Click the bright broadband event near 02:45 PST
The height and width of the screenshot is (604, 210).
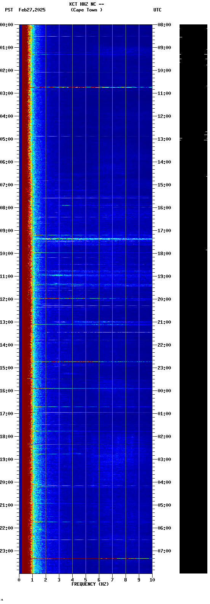pyautogui.click(x=91, y=87)
